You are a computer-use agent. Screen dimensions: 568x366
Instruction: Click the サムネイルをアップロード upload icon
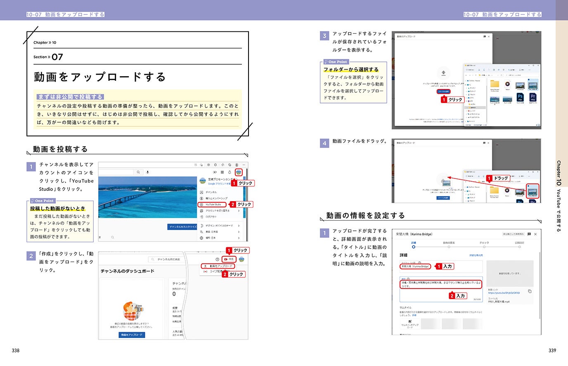coord(409,321)
